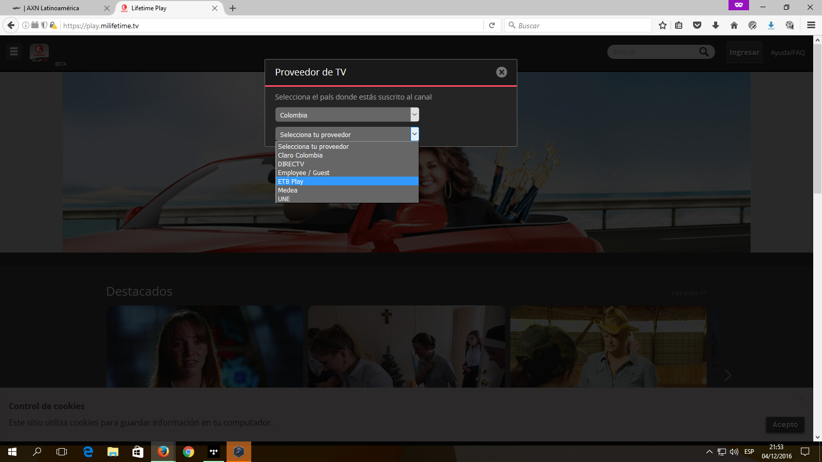Click the film reel toolbar icon
This screenshot has width=822, height=462.
pos(790,25)
